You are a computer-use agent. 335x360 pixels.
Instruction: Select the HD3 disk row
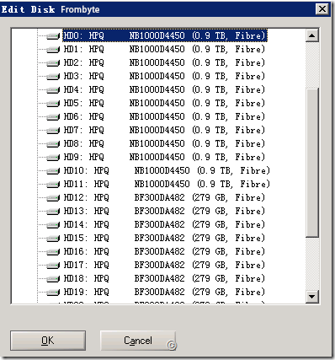point(164,76)
